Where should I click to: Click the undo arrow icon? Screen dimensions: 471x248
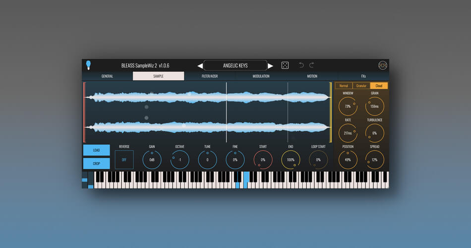[x=301, y=65]
